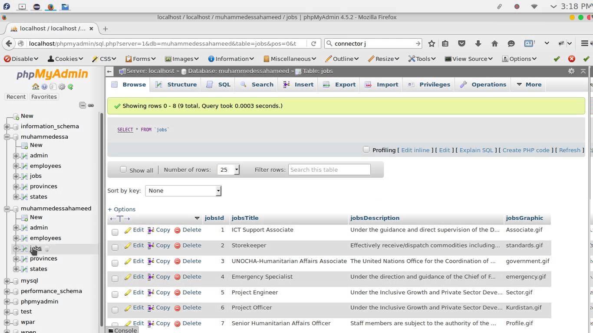Switch to the Structure tab
The height and width of the screenshot is (333, 593).
pyautogui.click(x=181, y=84)
